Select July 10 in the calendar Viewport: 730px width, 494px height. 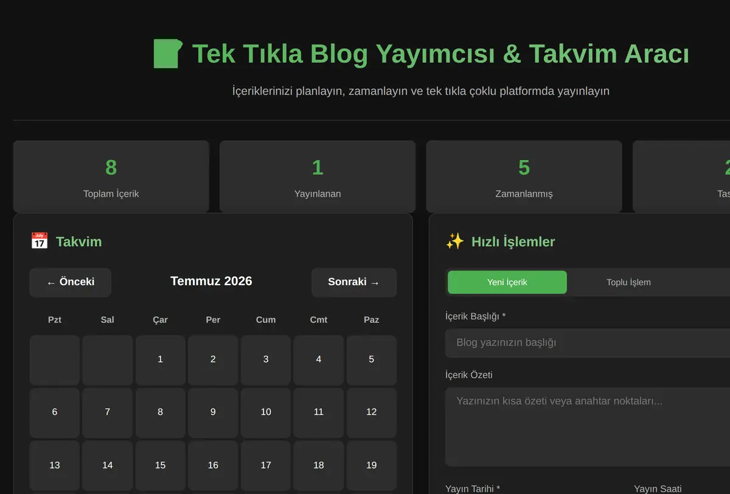tap(266, 412)
